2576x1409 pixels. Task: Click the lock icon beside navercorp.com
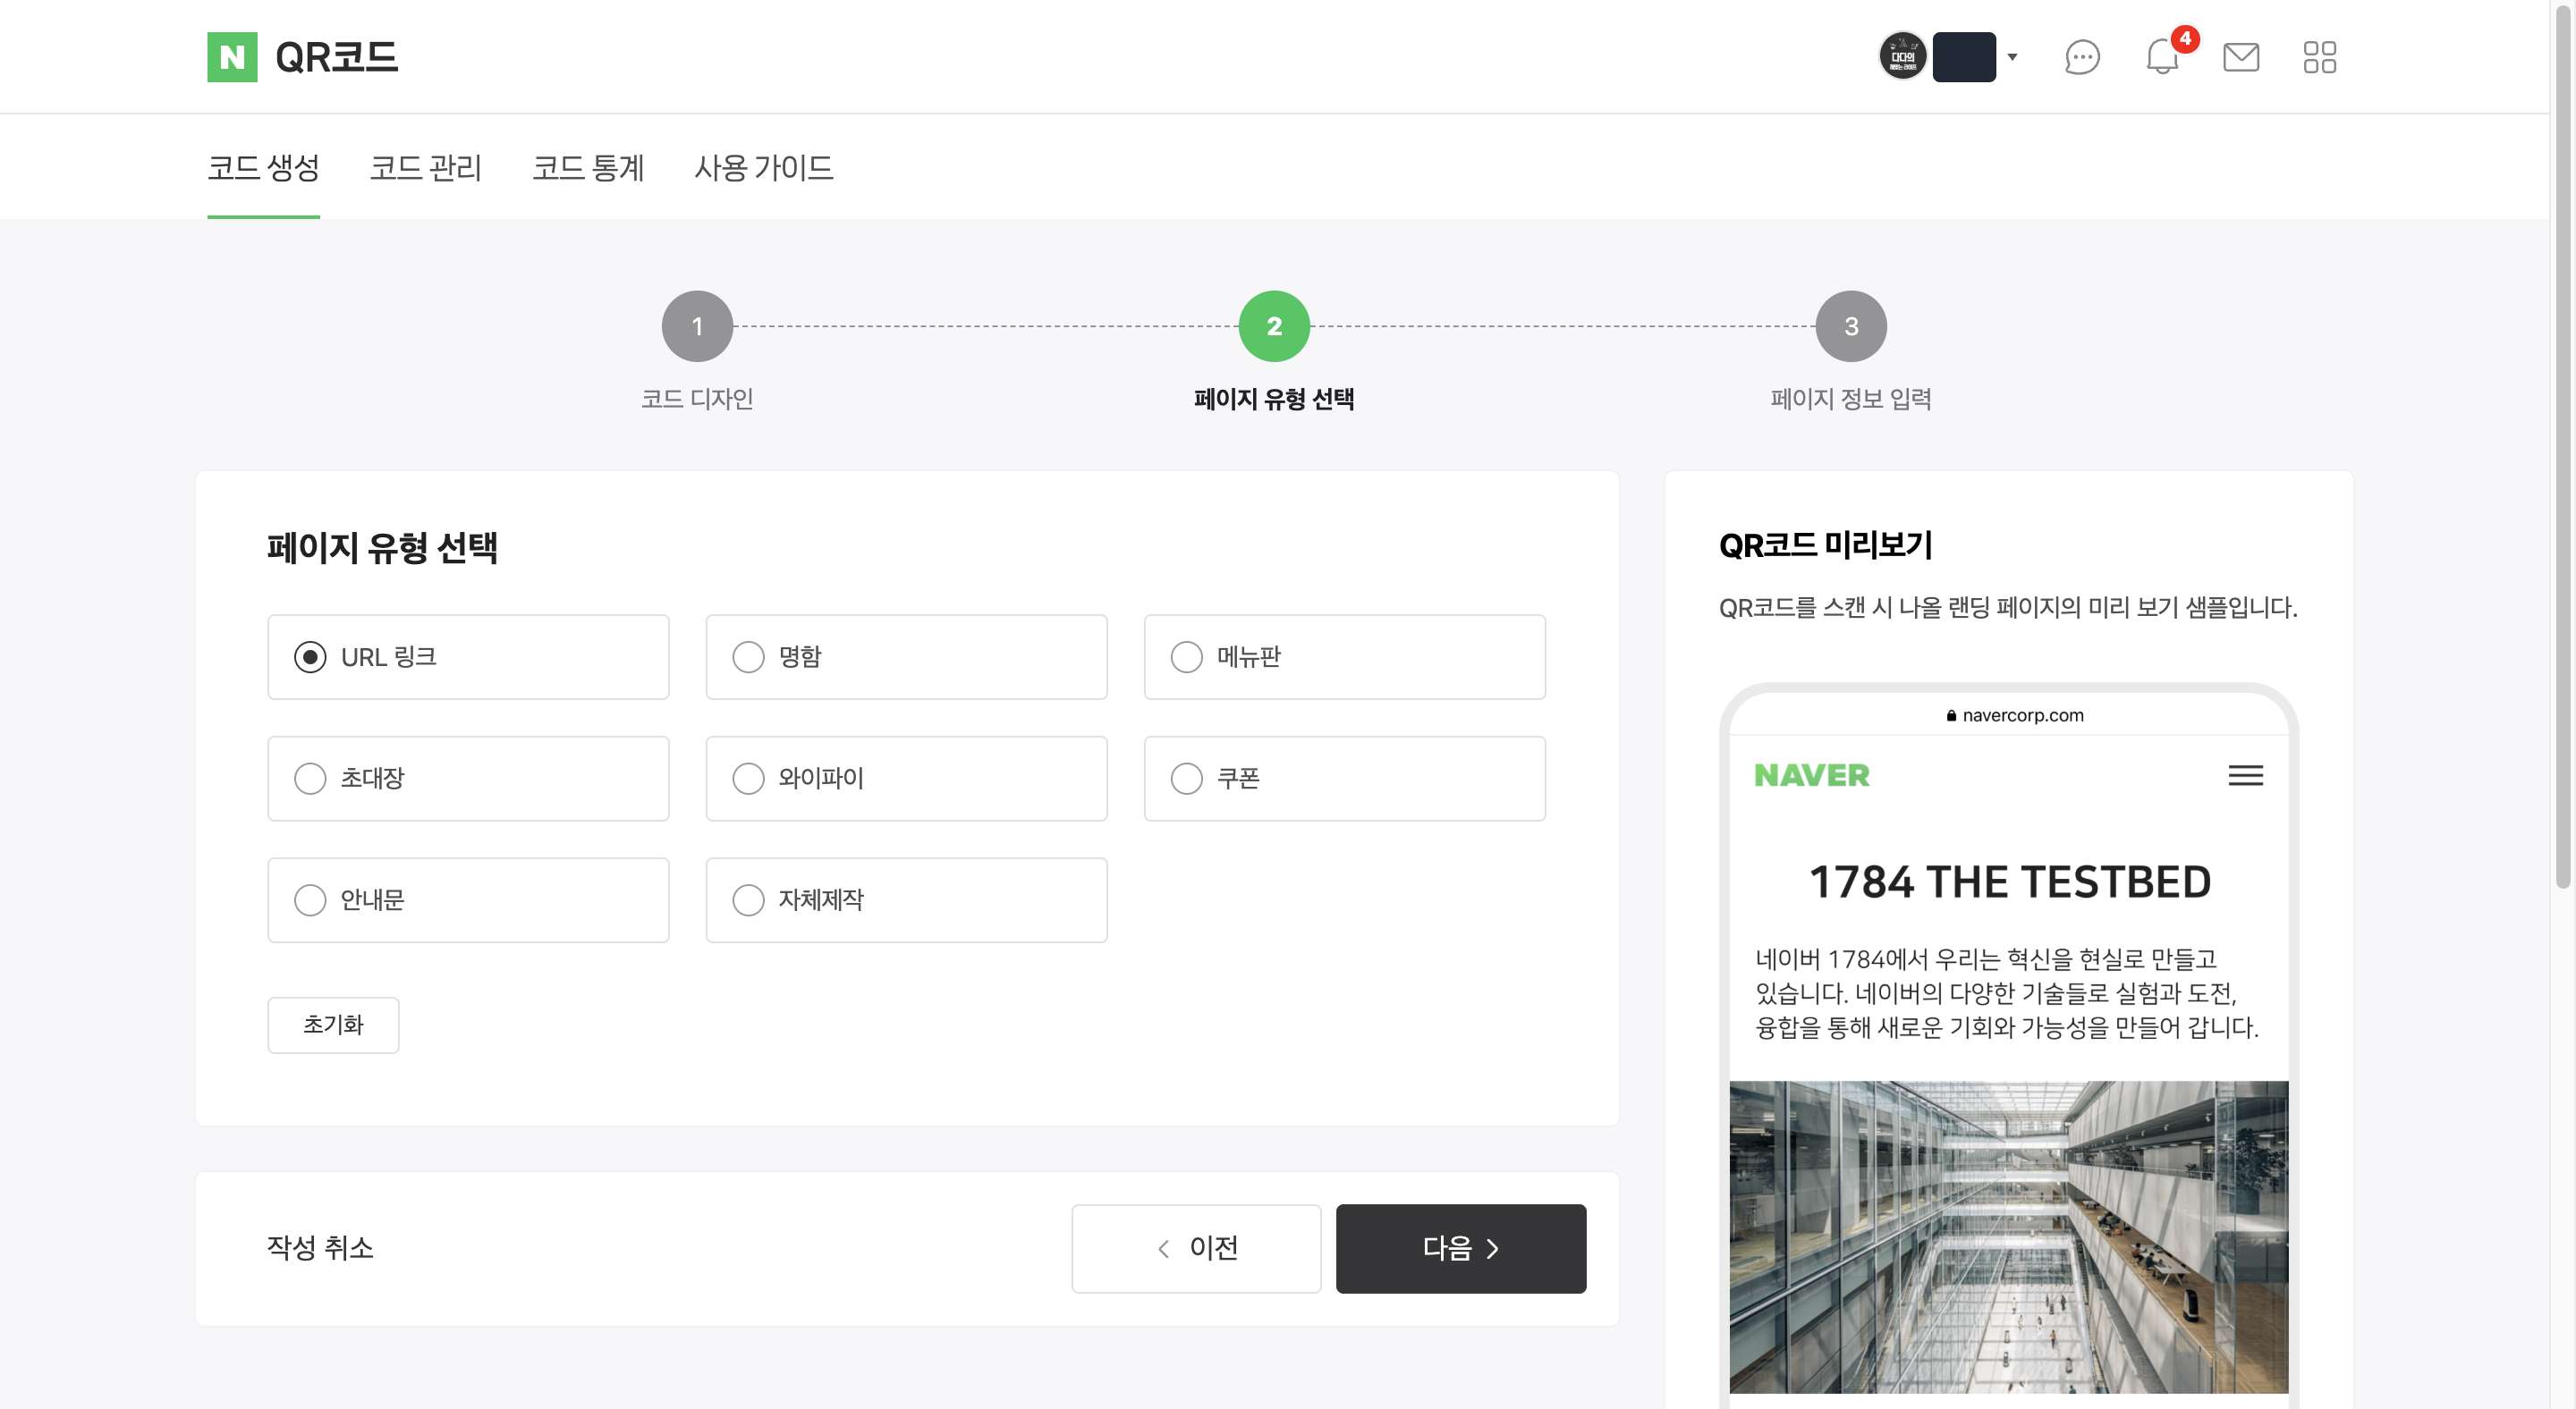(x=1951, y=714)
